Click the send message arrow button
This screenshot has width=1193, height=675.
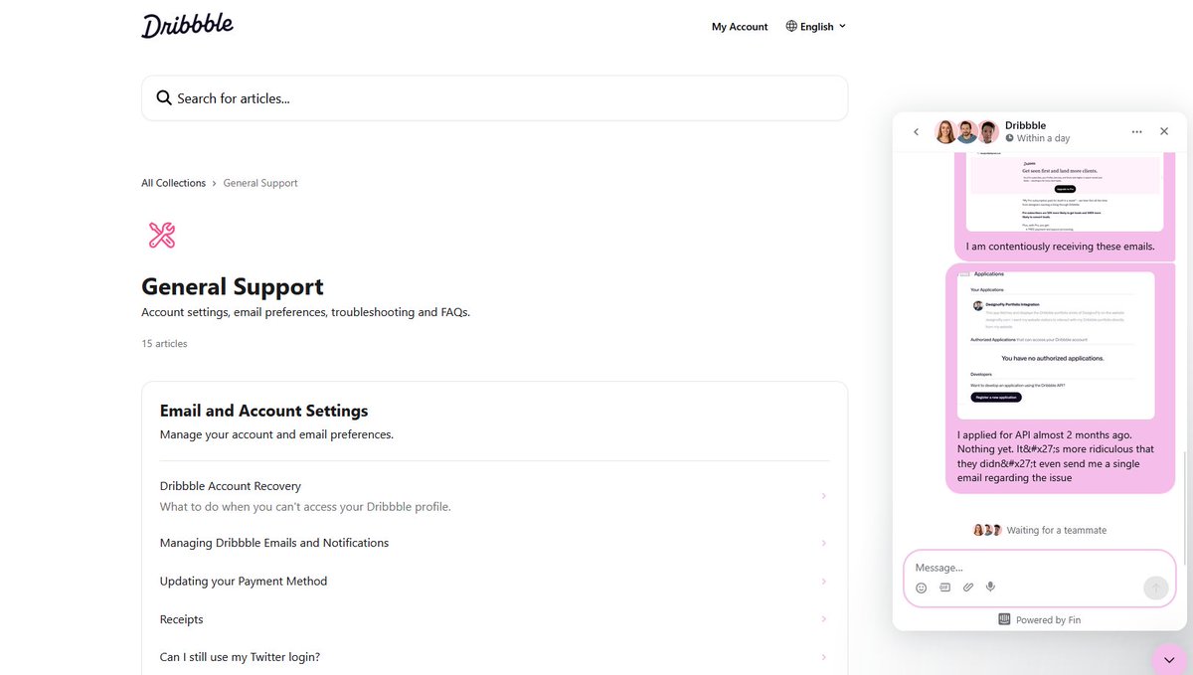pyautogui.click(x=1154, y=588)
